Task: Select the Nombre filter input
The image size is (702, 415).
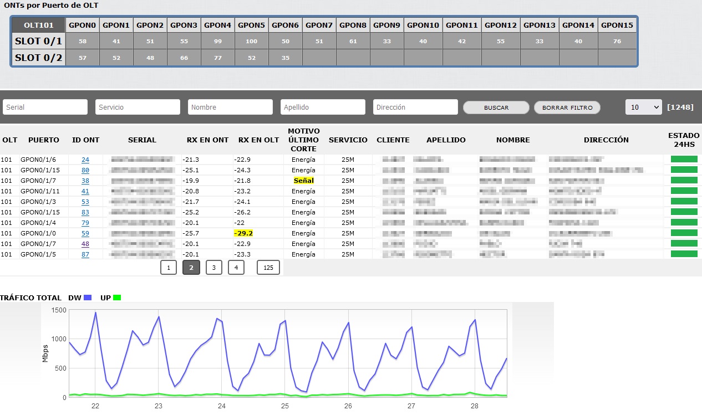Action: click(x=230, y=107)
